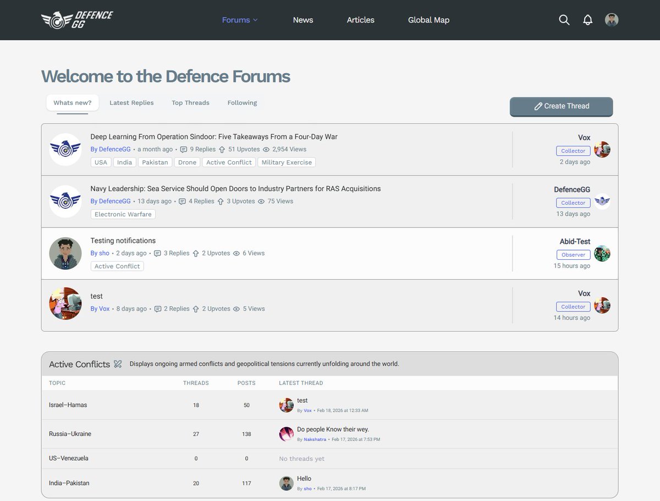
Task: Click the 'By DefenceGG' author link on Sindoor thread
Action: tap(111, 149)
